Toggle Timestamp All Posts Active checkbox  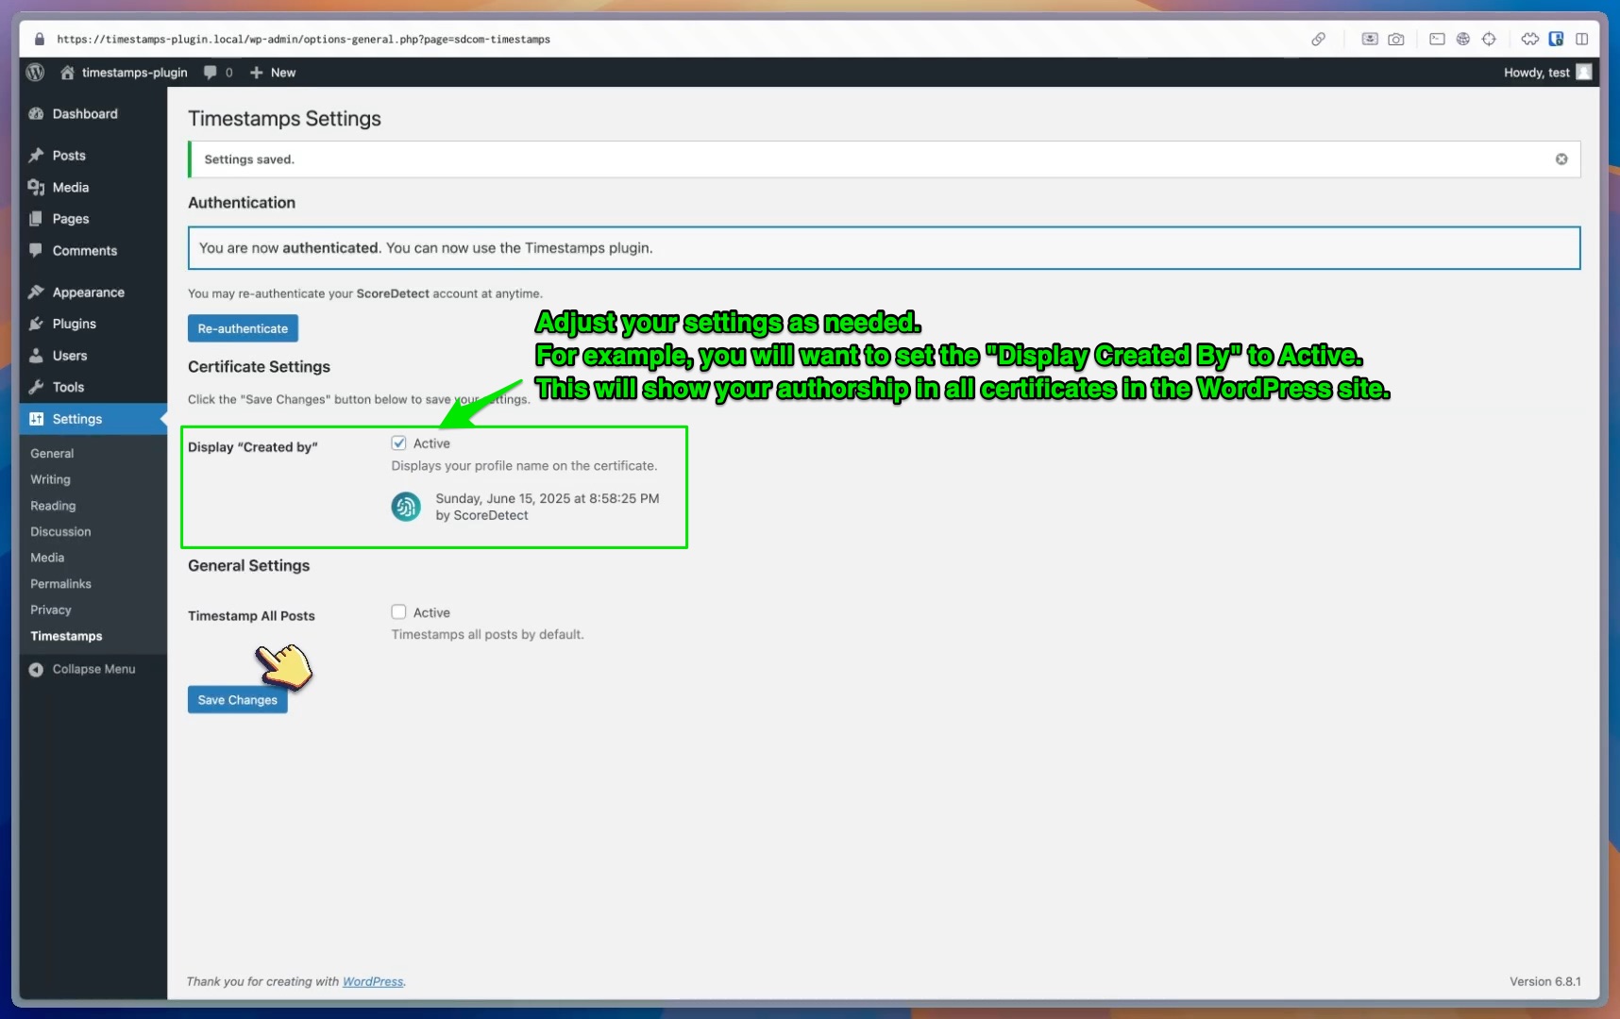click(398, 611)
